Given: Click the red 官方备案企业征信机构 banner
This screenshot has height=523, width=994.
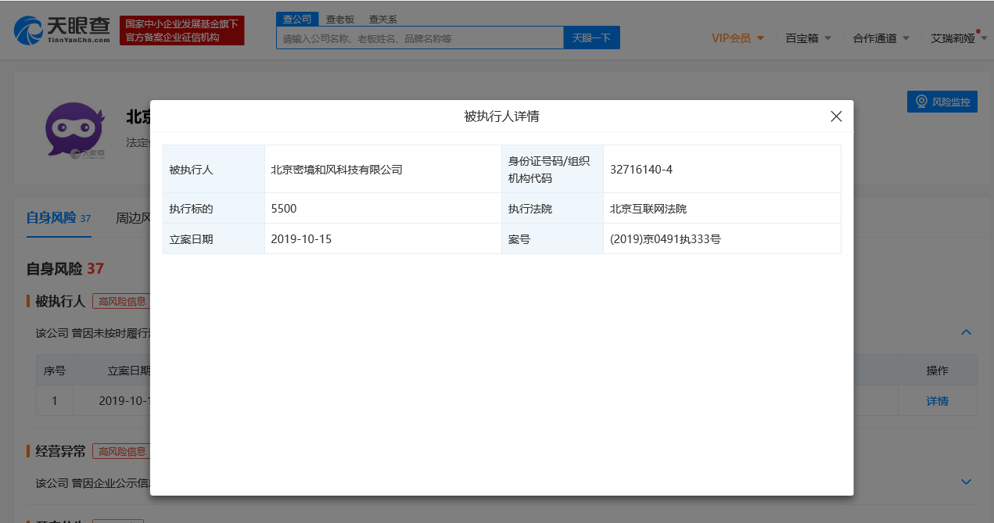Looking at the screenshot, I should [x=182, y=30].
